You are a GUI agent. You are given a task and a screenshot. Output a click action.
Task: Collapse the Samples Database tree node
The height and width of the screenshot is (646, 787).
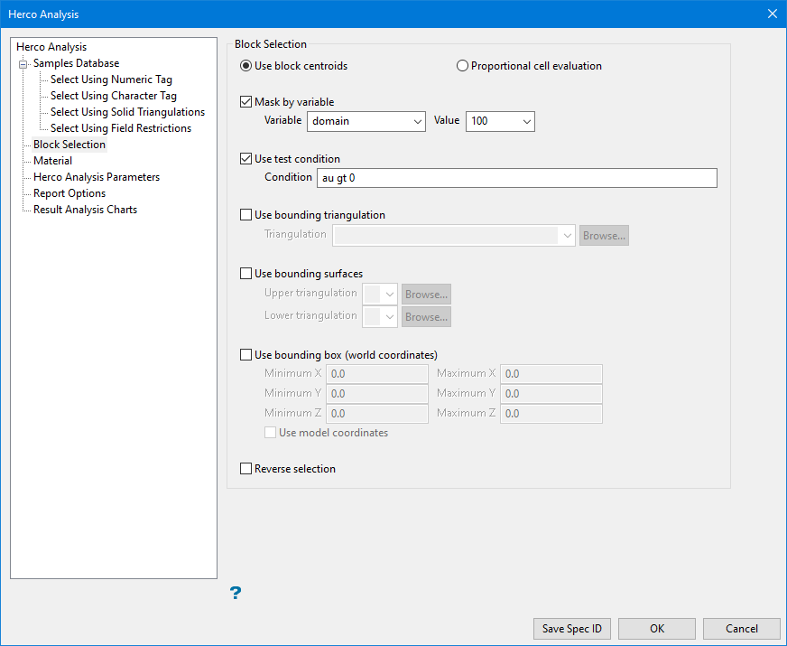coord(23,63)
